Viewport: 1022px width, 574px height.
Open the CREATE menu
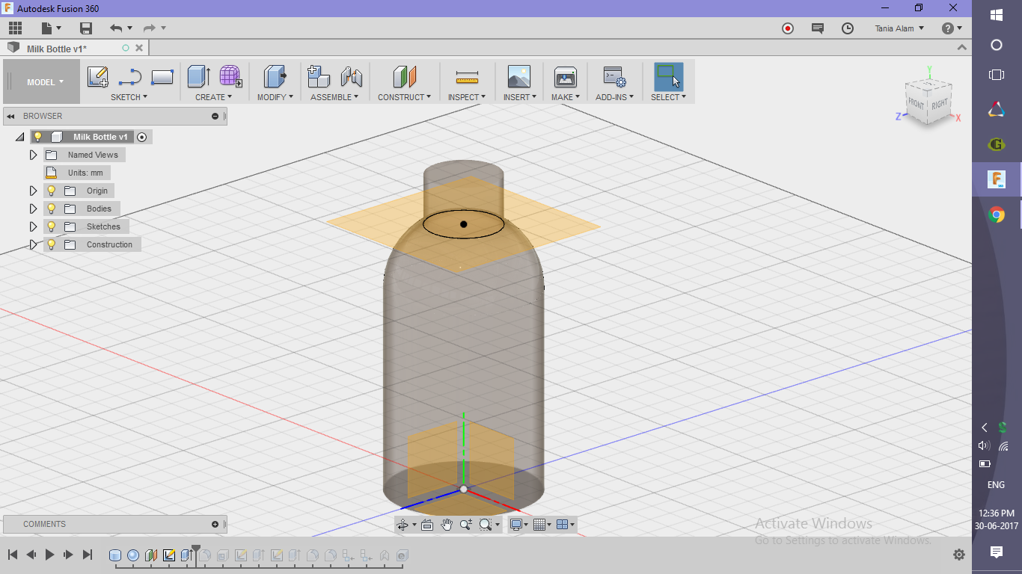213,97
